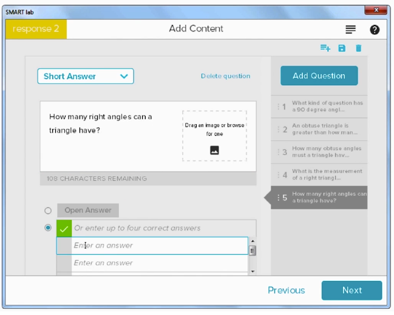Click the trash delete icon

coord(358,48)
